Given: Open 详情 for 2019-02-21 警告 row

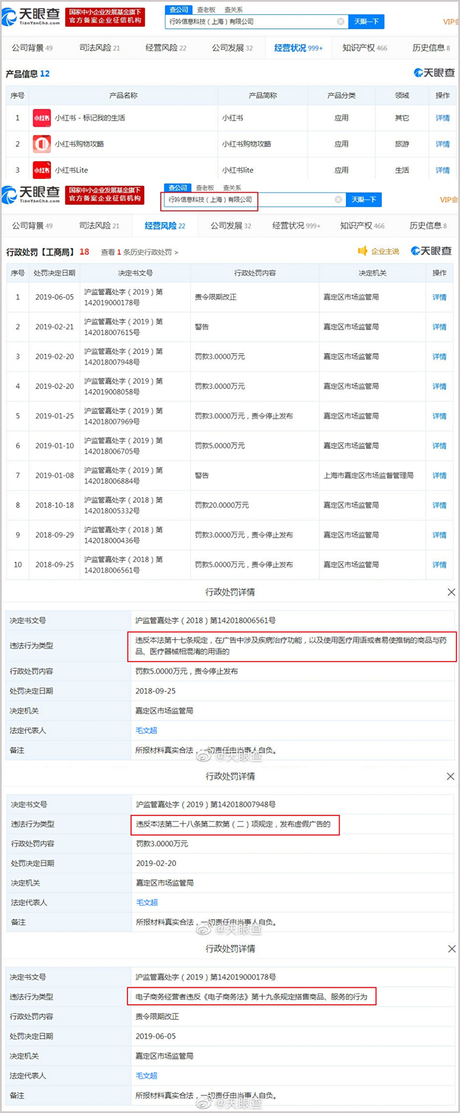Looking at the screenshot, I should 439,327.
